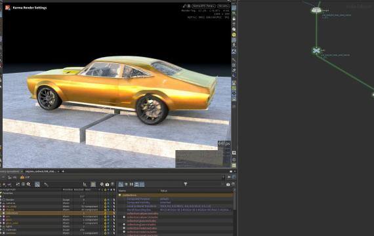This screenshot has height=236, width=374.
Task: Click the axis icon in scene graph toolbar
Action: click(x=85, y=184)
